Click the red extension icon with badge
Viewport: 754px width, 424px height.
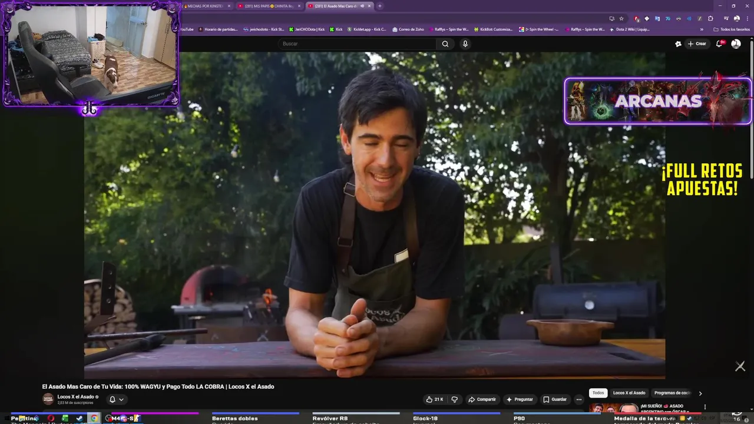pos(636,19)
